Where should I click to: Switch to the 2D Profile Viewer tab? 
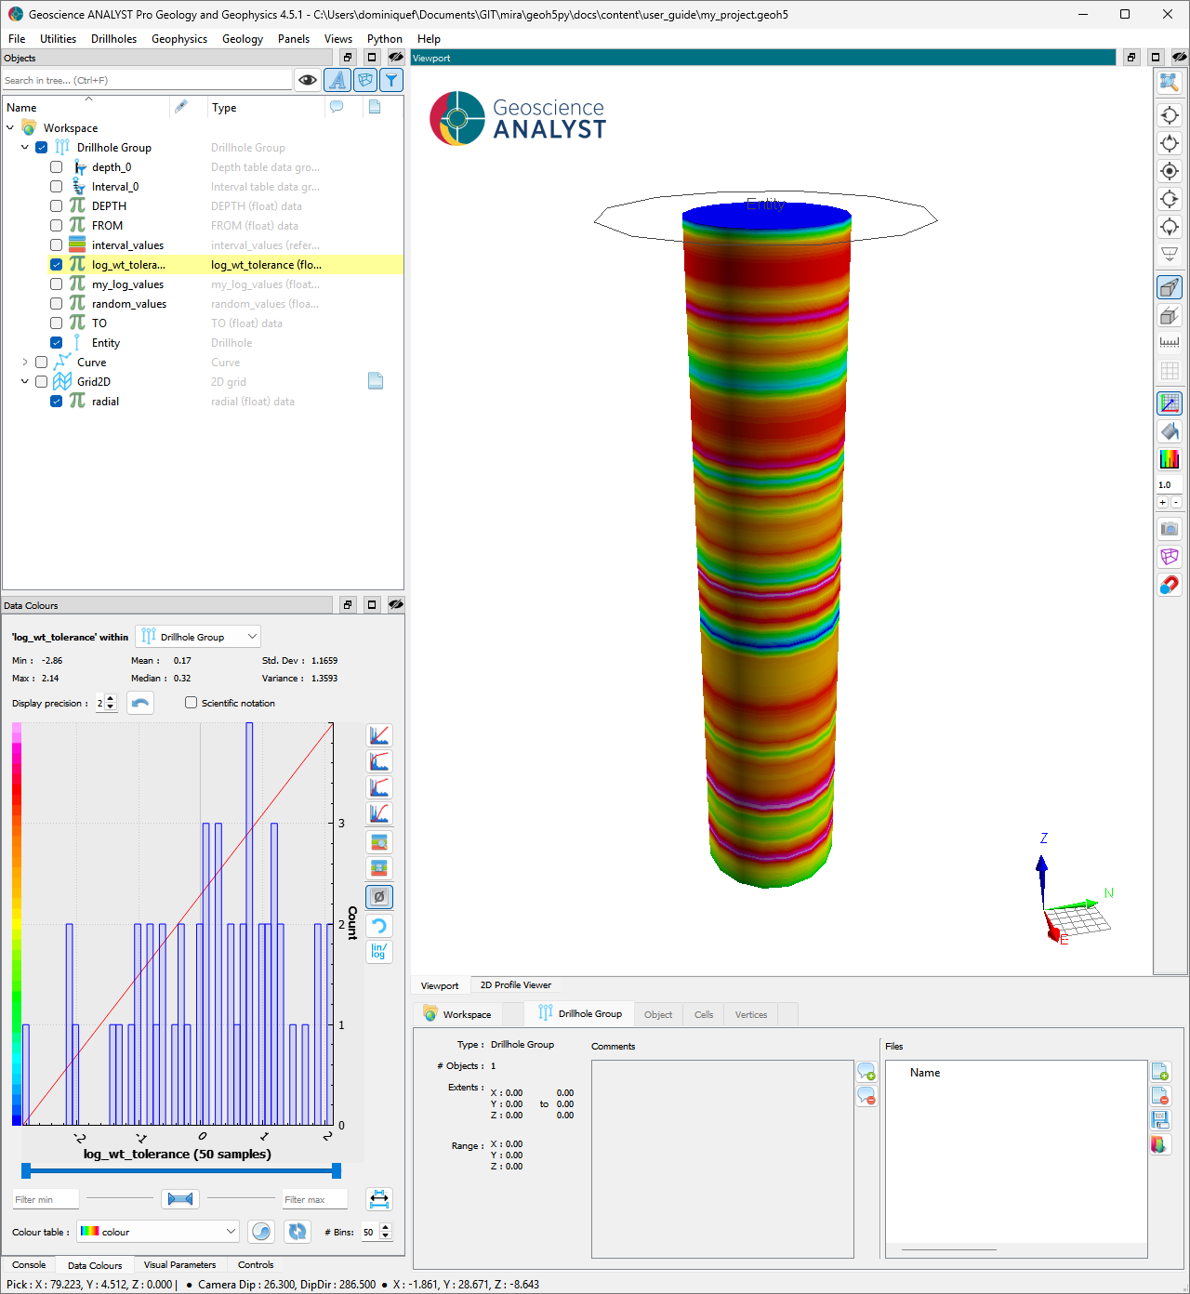pos(516,985)
